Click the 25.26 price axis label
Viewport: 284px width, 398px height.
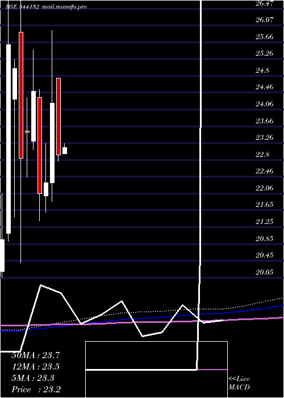coord(265,53)
